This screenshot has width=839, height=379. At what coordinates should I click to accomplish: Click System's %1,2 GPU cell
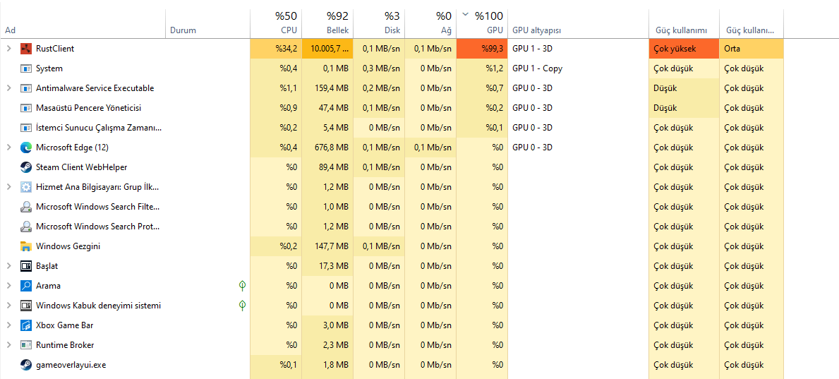[481, 68]
